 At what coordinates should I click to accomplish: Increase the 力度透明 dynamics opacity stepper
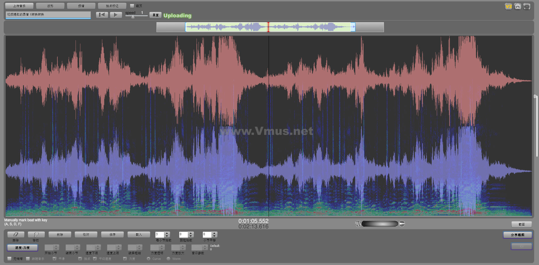click(x=162, y=246)
